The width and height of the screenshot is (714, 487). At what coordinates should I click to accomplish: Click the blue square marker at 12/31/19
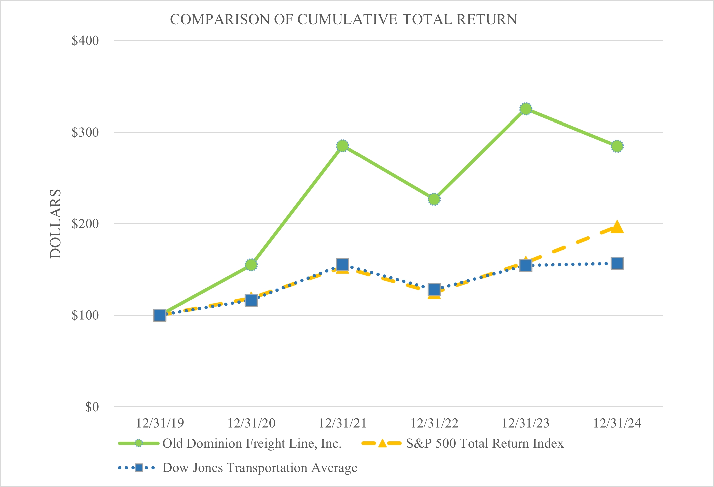pyautogui.click(x=160, y=315)
